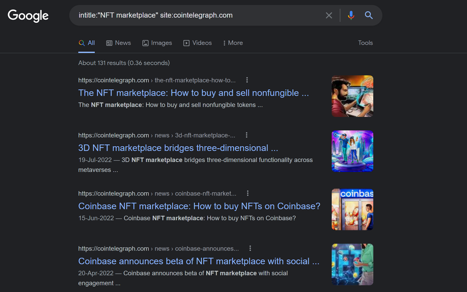Switch to the Videos tab

(198, 43)
